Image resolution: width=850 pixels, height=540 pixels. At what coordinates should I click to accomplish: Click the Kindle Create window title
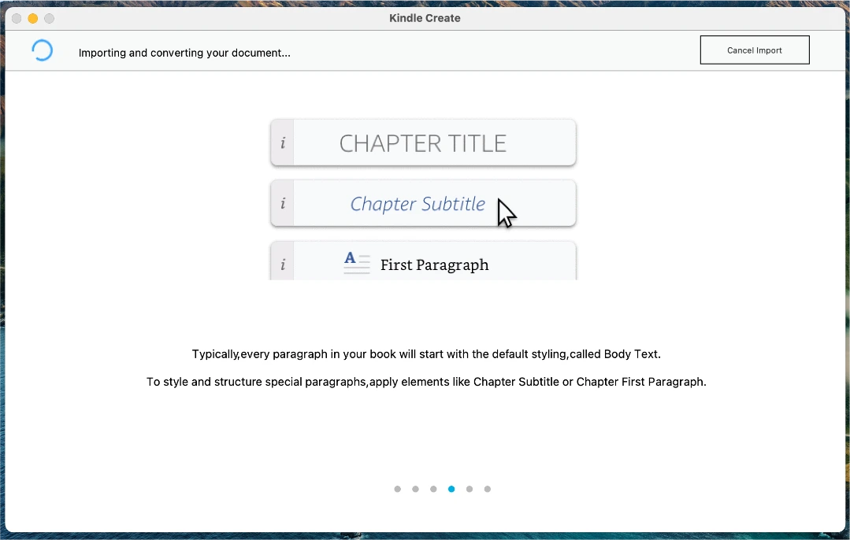pos(425,18)
